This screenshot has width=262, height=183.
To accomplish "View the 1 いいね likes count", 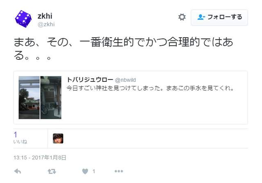I will [x=20, y=138].
